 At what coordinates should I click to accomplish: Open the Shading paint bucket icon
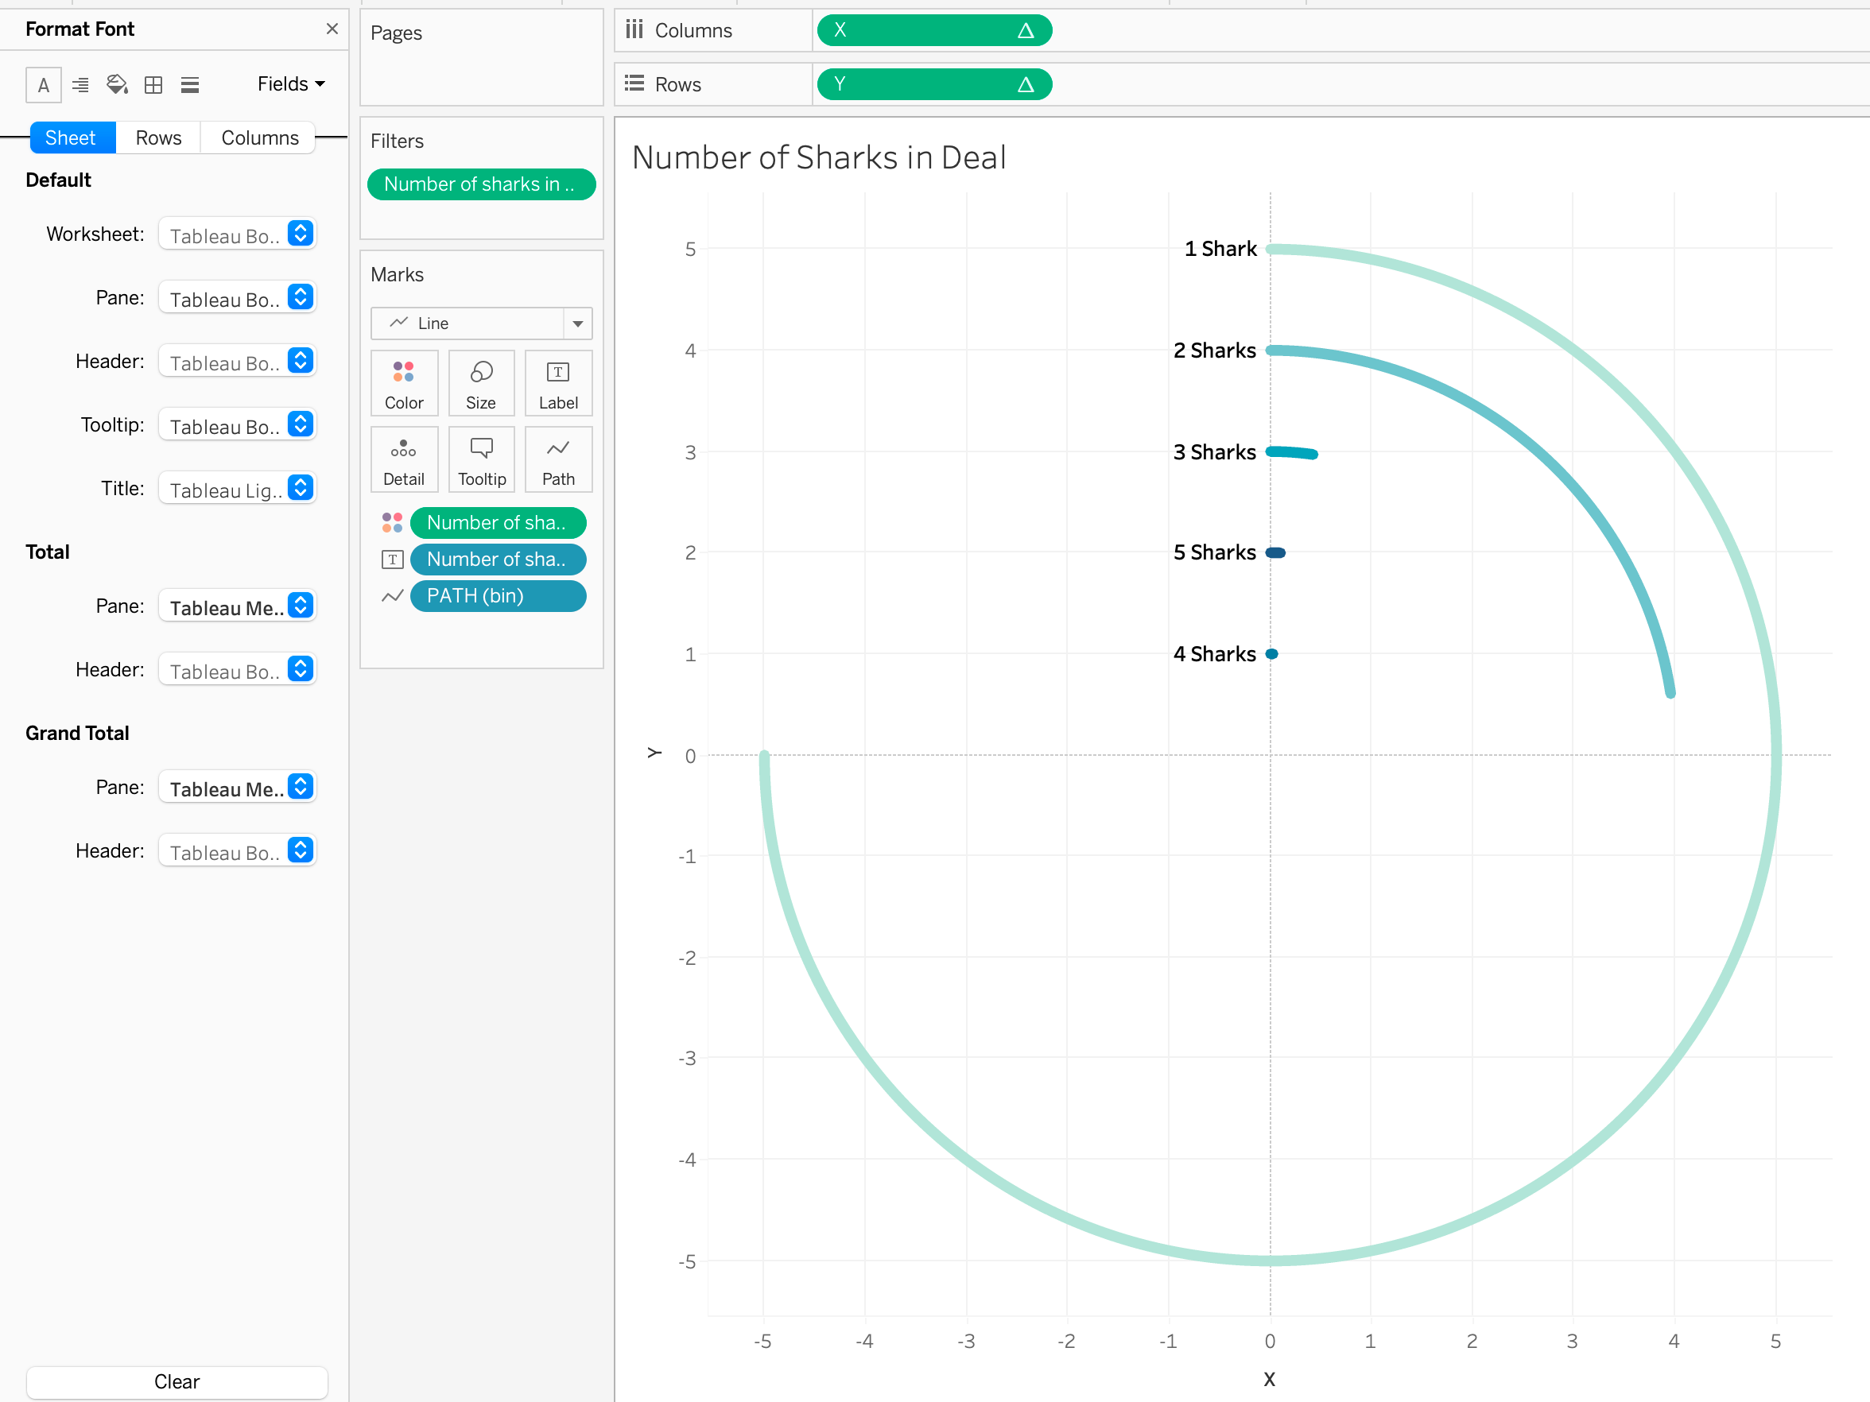click(117, 84)
